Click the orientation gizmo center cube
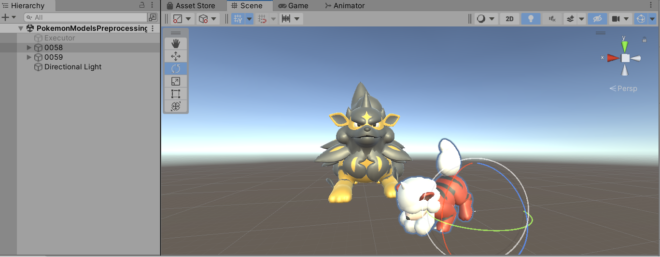The width and height of the screenshot is (660, 257). point(625,58)
